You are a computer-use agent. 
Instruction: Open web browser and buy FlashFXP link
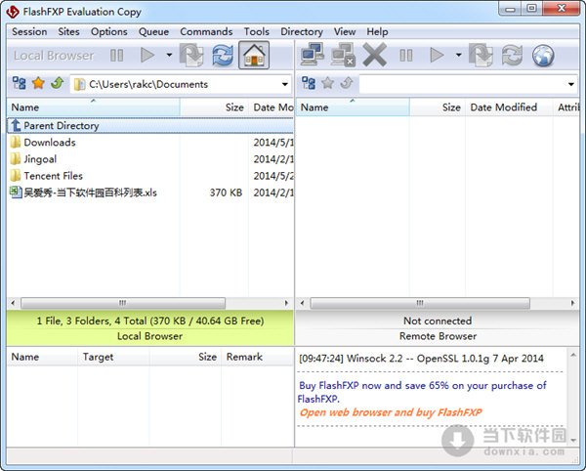click(x=391, y=412)
